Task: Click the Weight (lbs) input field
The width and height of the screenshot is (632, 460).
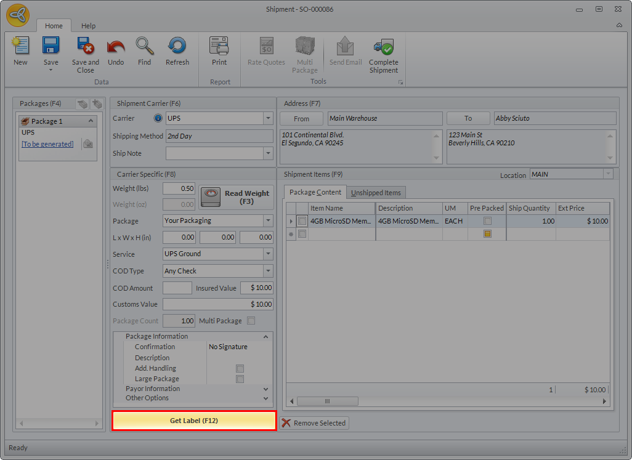Action: [x=179, y=188]
